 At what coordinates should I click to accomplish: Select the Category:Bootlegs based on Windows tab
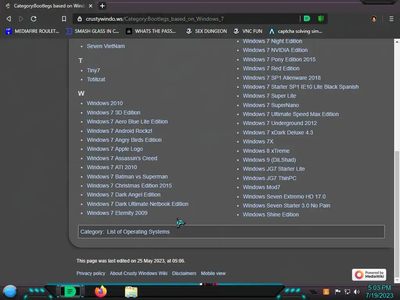point(48,6)
